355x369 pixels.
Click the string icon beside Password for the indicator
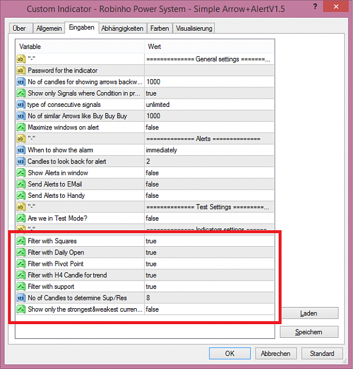21,70
